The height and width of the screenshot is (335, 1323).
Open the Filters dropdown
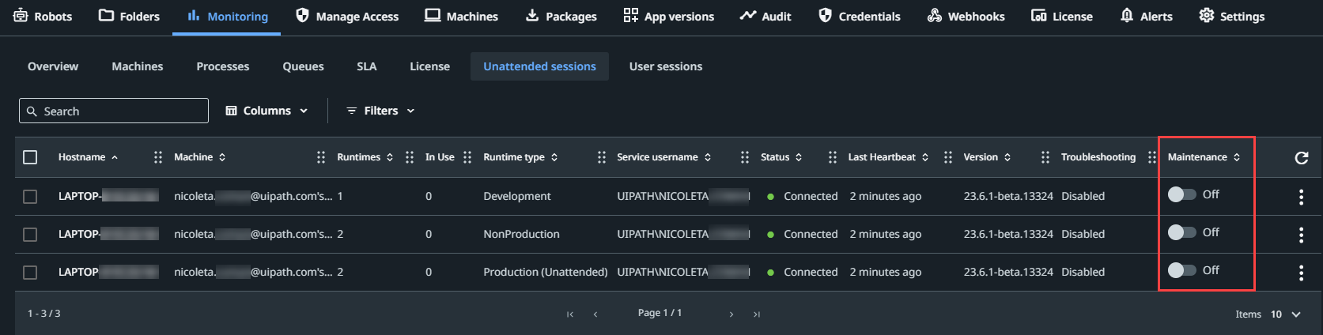pos(380,111)
